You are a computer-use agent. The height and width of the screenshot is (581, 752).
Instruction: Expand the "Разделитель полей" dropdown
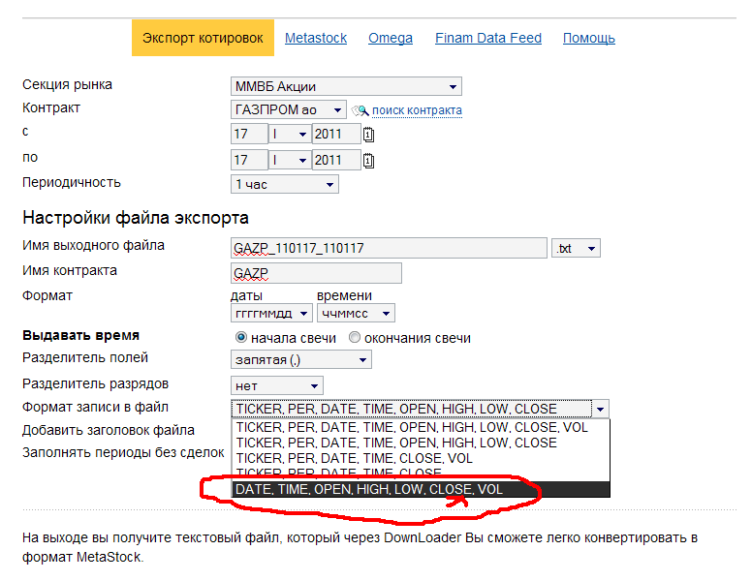(x=301, y=360)
